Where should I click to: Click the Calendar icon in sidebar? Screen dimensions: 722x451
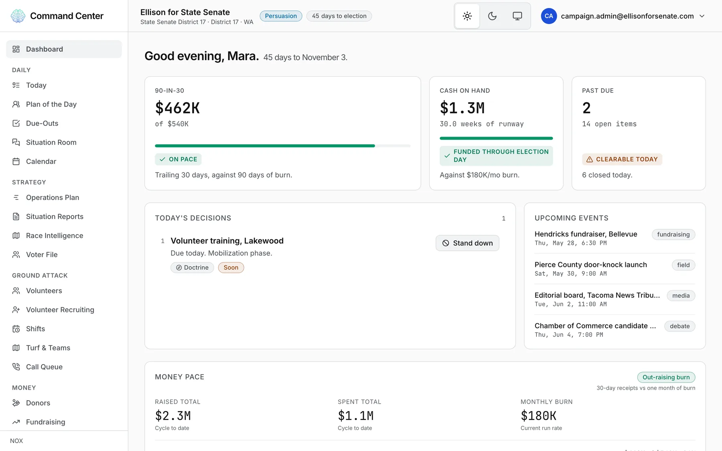point(16,161)
